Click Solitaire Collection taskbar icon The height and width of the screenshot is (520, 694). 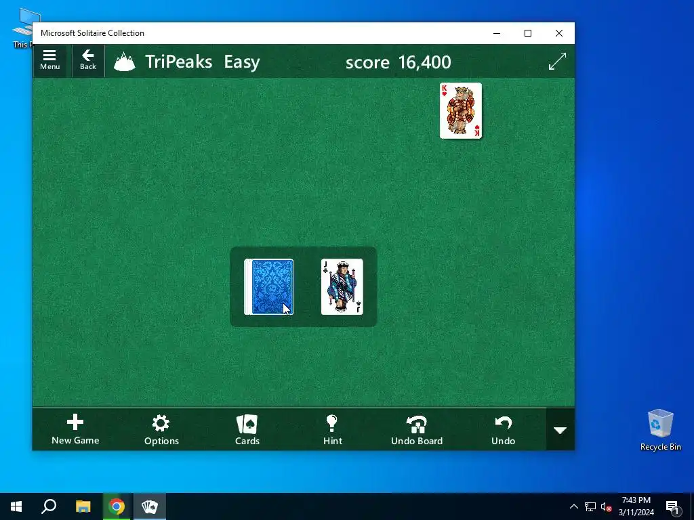[150, 506]
